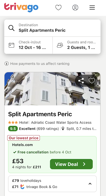The width and height of the screenshot is (106, 196).
Task: Open the hotel building photo
Action: (x=52, y=89)
